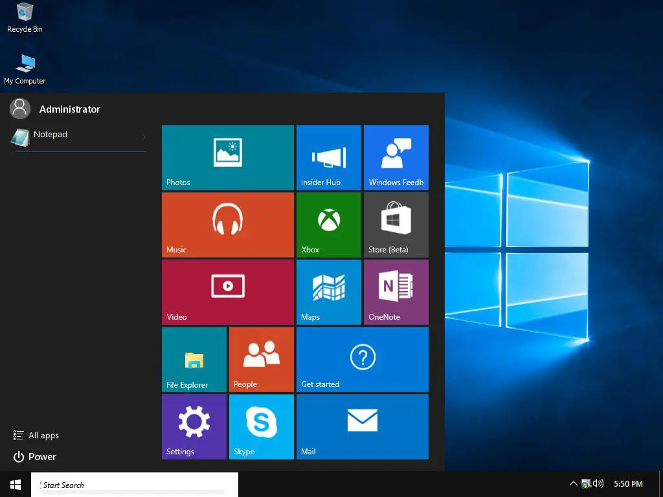Open the Store (Beta) tile

click(396, 225)
